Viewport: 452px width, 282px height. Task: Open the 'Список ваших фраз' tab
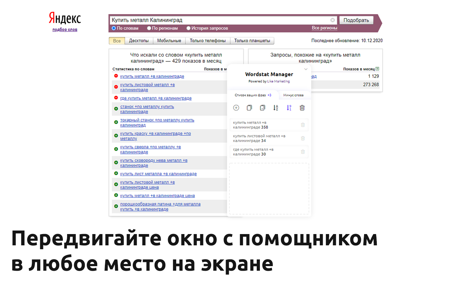tap(253, 95)
